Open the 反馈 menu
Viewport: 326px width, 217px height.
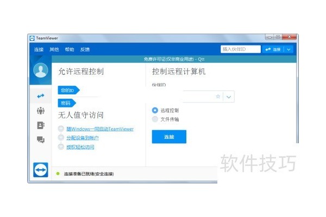85,49
